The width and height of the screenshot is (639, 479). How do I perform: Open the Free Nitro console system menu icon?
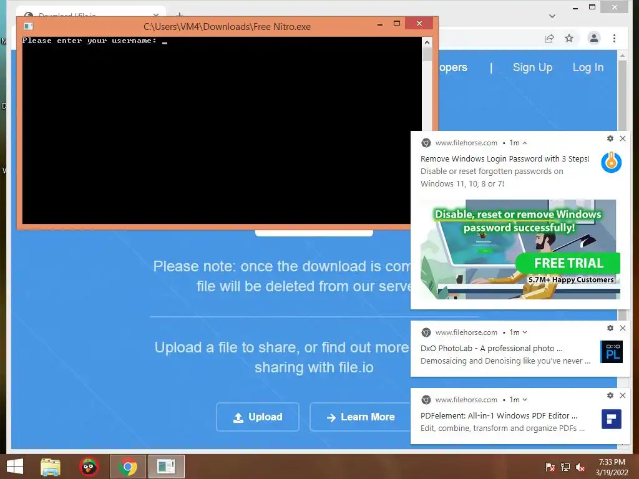point(29,26)
